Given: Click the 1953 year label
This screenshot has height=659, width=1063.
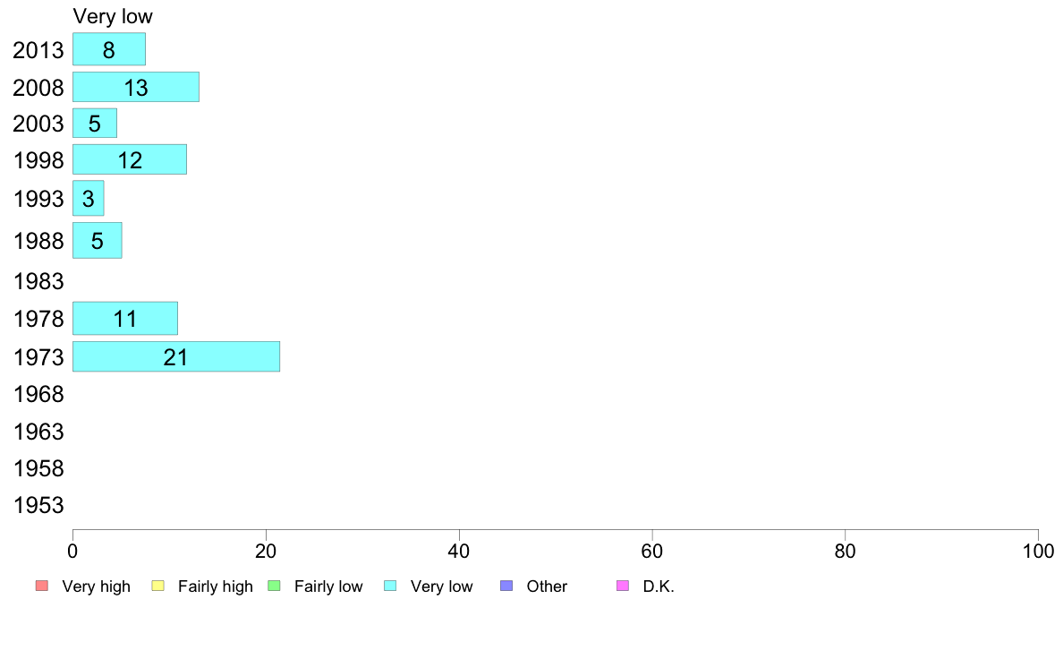Looking at the screenshot, I should coord(38,505).
